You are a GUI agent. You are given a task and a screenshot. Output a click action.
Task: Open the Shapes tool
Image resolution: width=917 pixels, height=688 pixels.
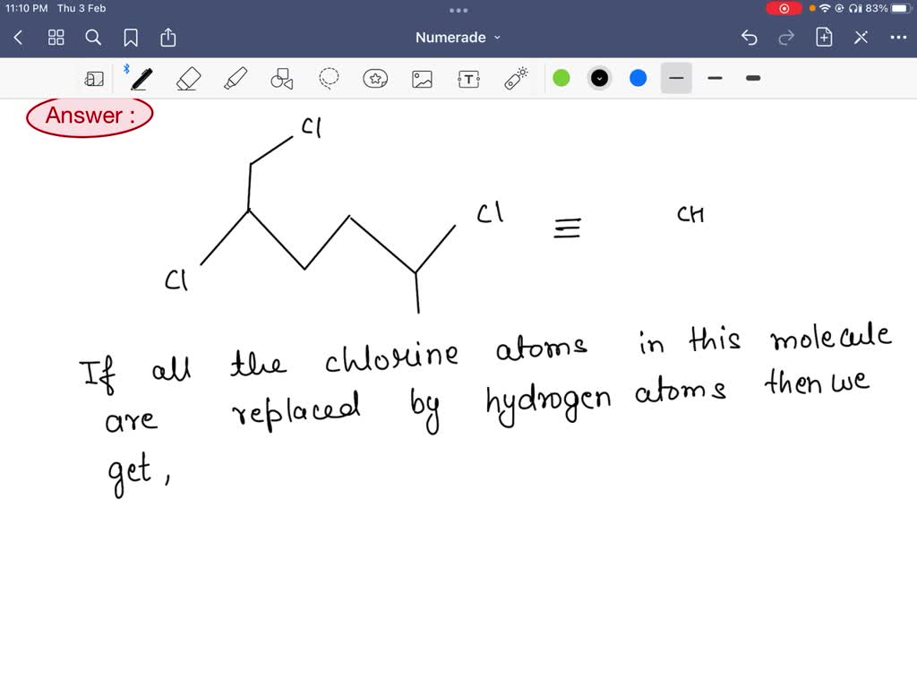(x=281, y=78)
